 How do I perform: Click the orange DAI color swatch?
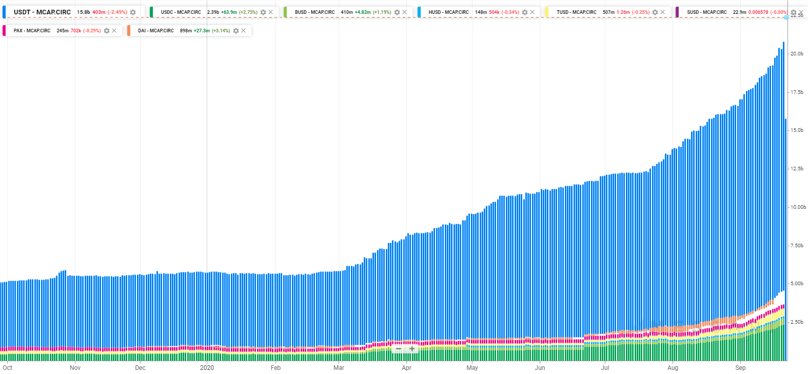[x=129, y=31]
